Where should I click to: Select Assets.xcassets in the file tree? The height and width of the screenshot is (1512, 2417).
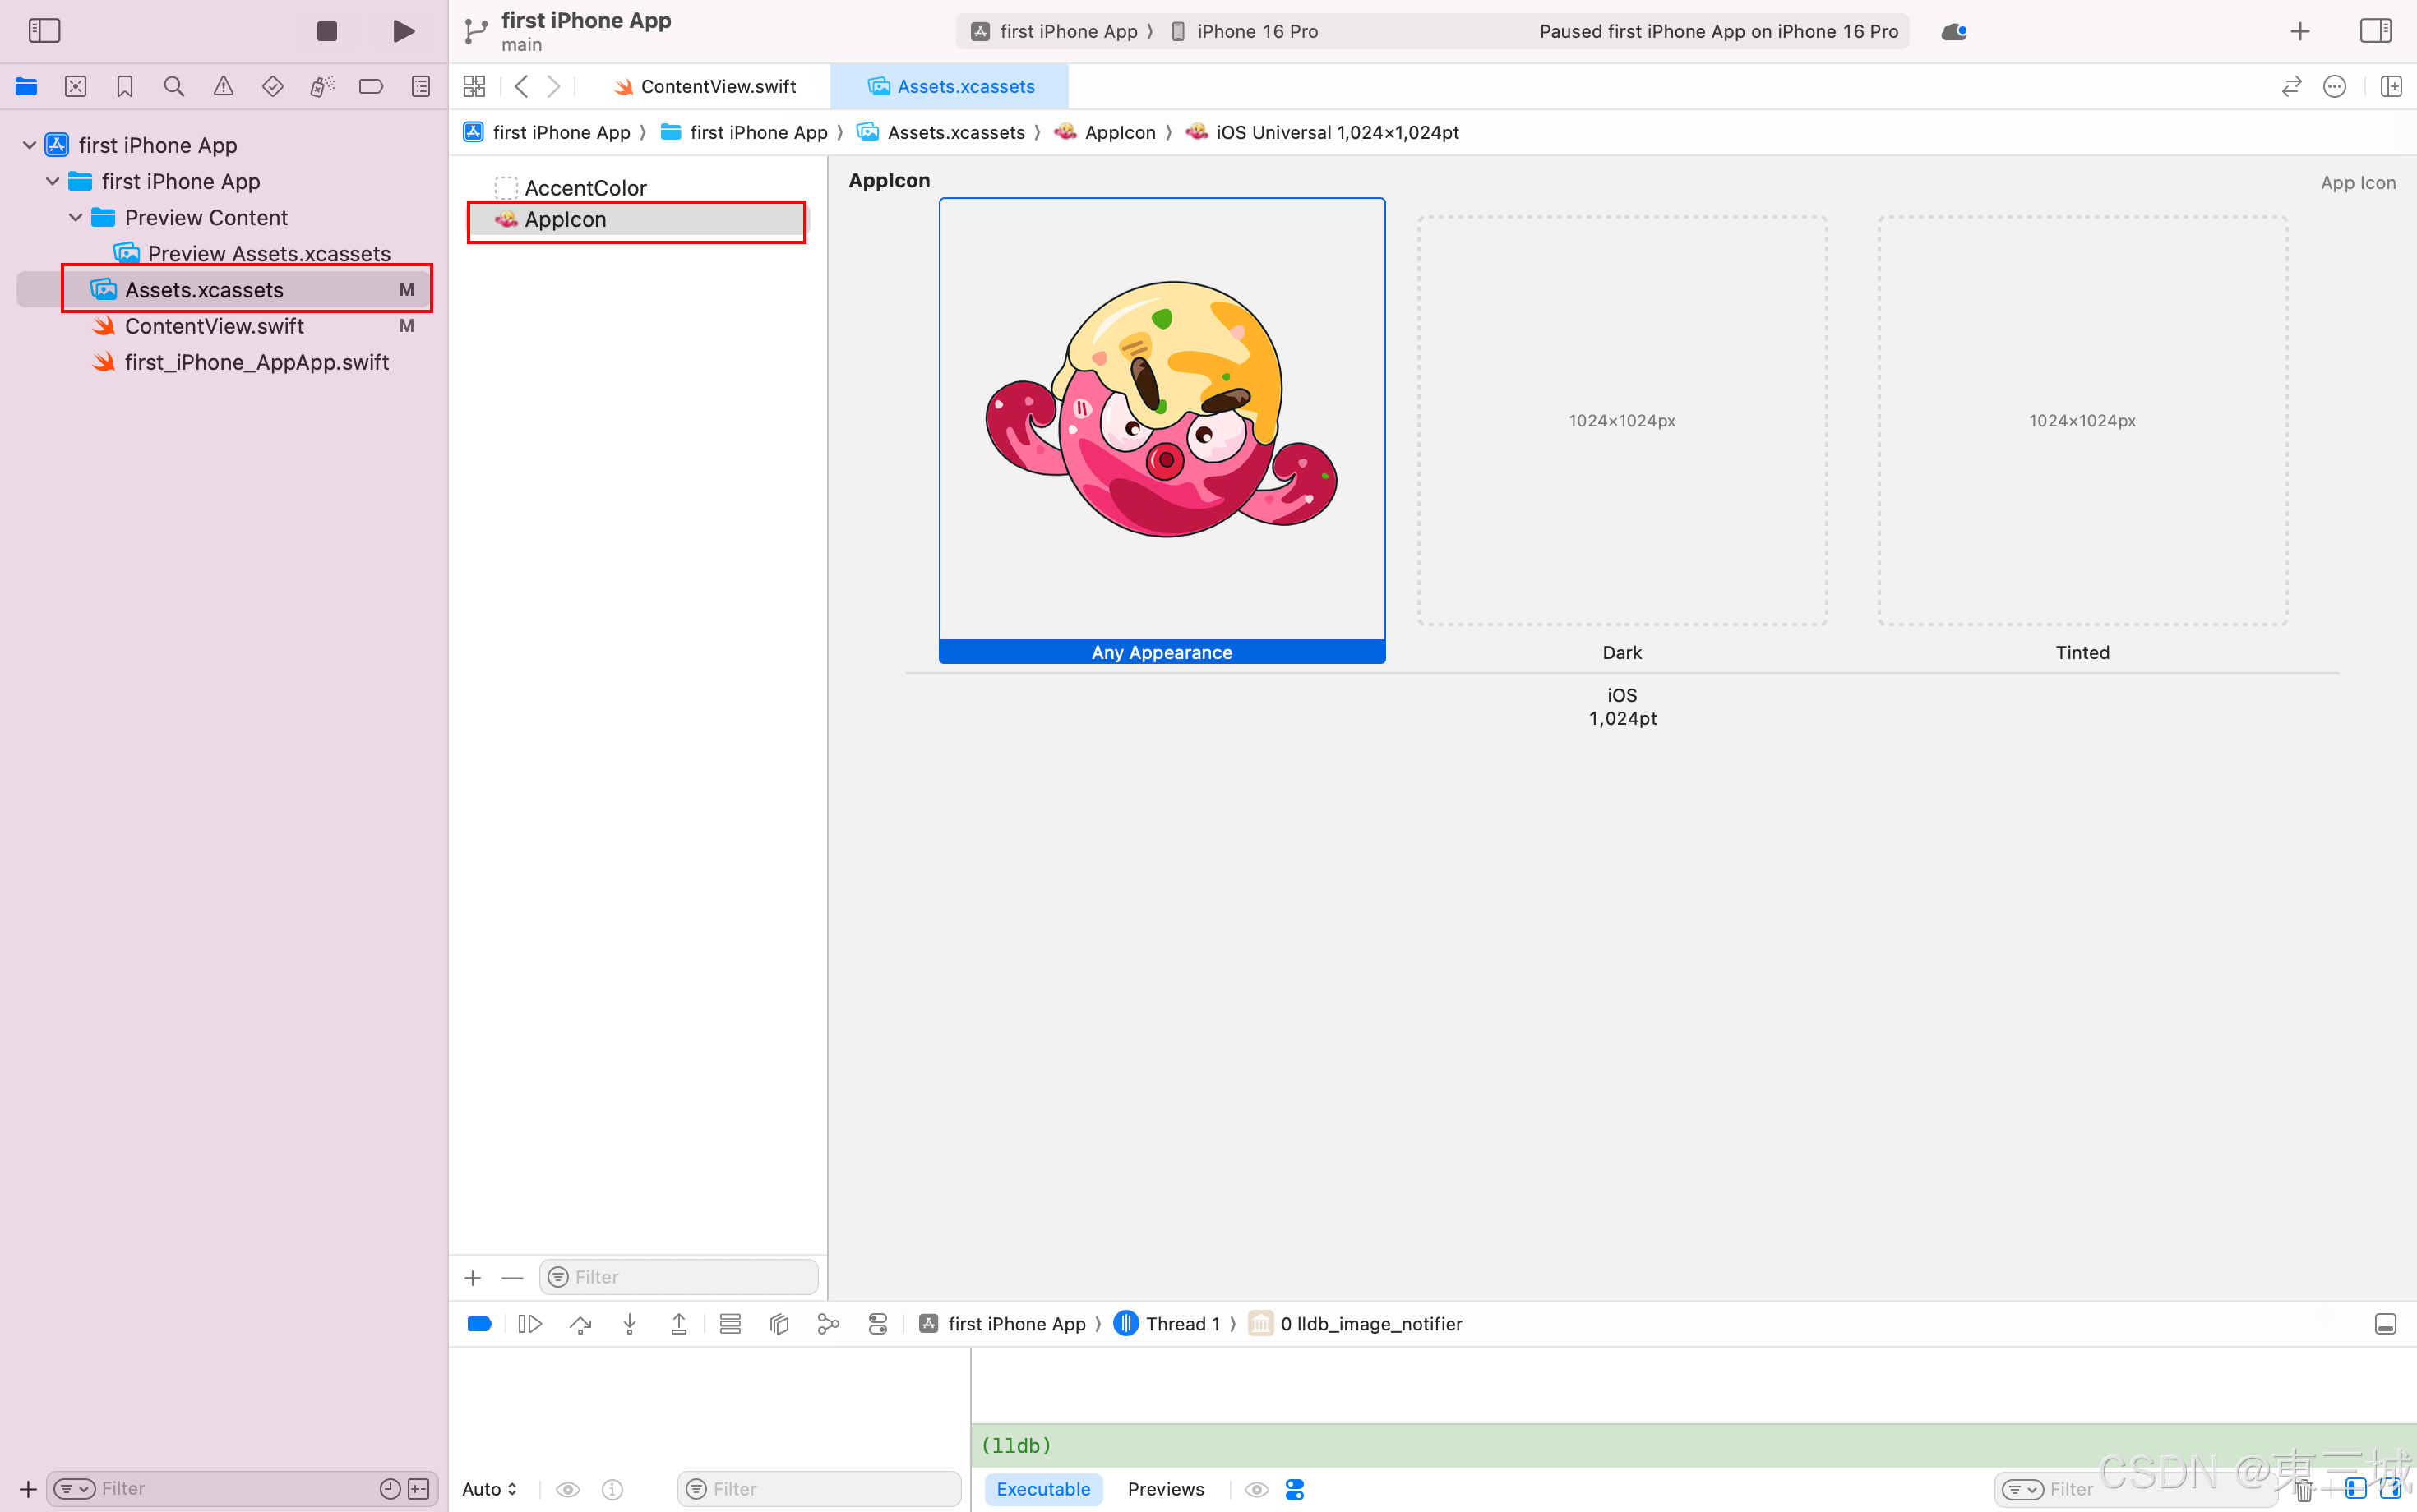pos(225,289)
